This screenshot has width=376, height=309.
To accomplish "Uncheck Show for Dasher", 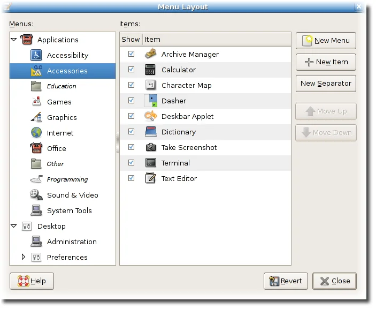I will (131, 100).
